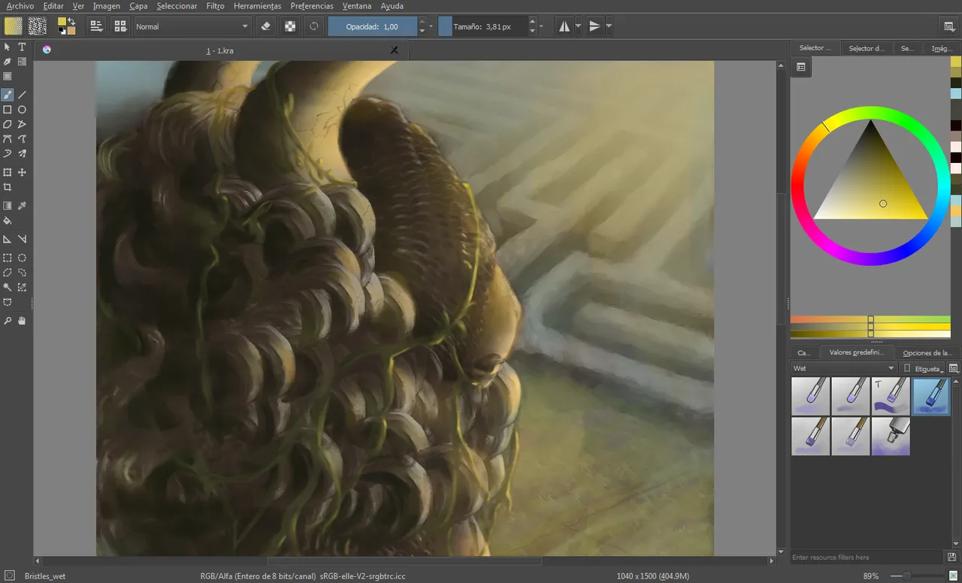Toggle preserve alpha checkerboard button

pyautogui.click(x=289, y=26)
